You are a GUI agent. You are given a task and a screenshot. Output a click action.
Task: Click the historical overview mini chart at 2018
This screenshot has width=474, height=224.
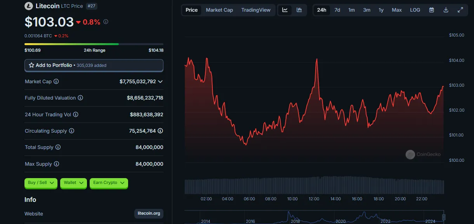click(295, 217)
